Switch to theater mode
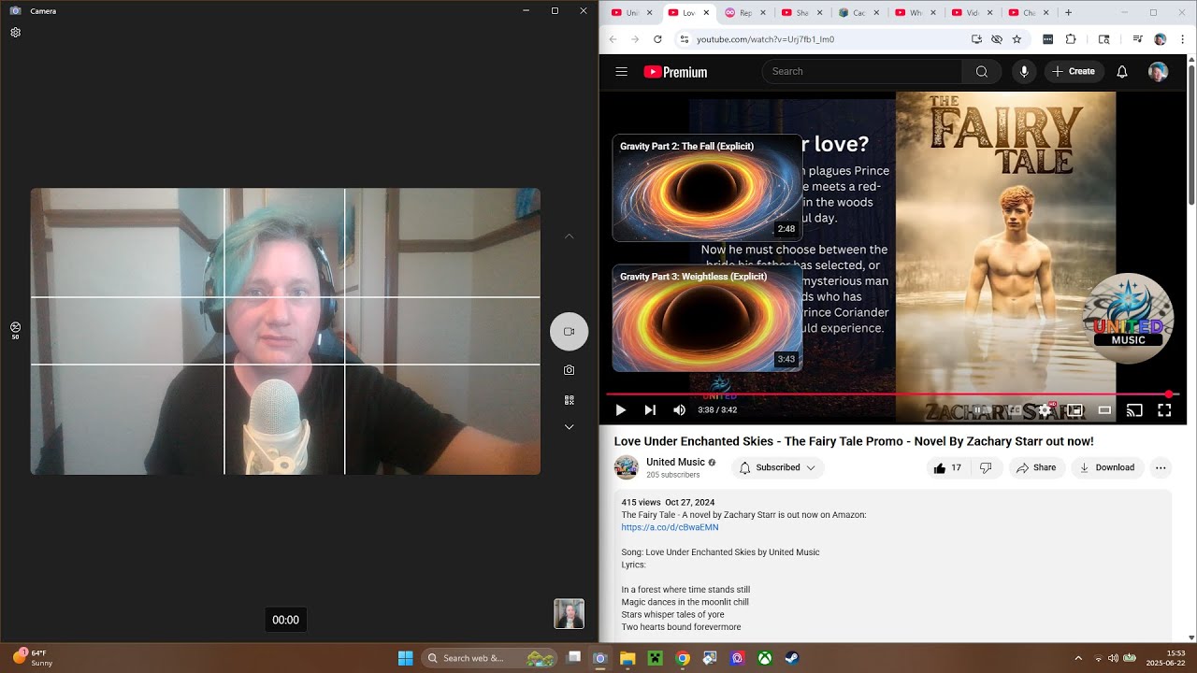Image resolution: width=1197 pixels, height=673 pixels. pos(1104,409)
